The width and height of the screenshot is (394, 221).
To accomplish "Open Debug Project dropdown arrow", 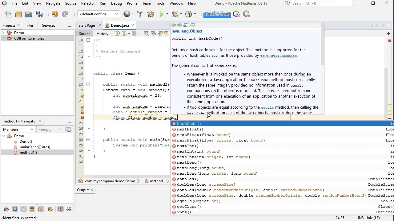I will point(181,14).
